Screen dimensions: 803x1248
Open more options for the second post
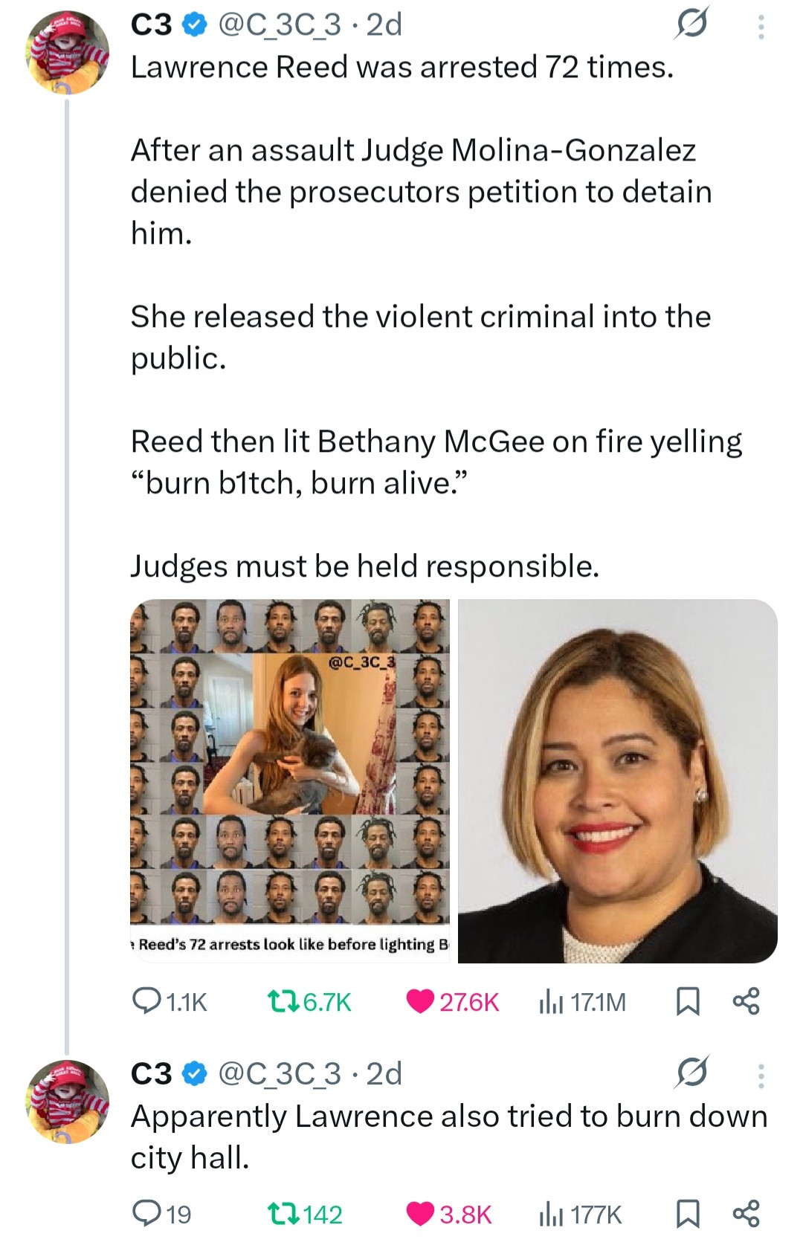pos(760,1076)
